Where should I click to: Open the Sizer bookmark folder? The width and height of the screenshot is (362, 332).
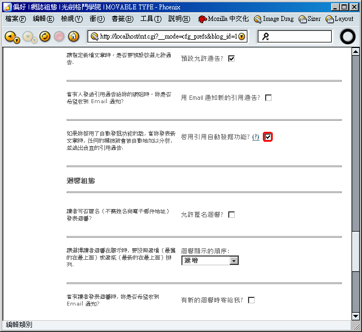click(x=310, y=19)
